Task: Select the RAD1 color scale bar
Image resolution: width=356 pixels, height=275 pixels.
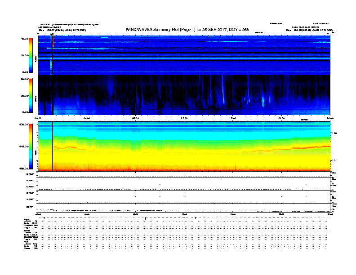Action: [x=31, y=96]
